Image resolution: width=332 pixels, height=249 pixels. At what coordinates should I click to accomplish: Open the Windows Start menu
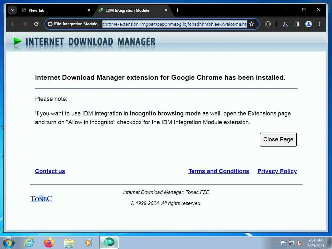click(9, 243)
